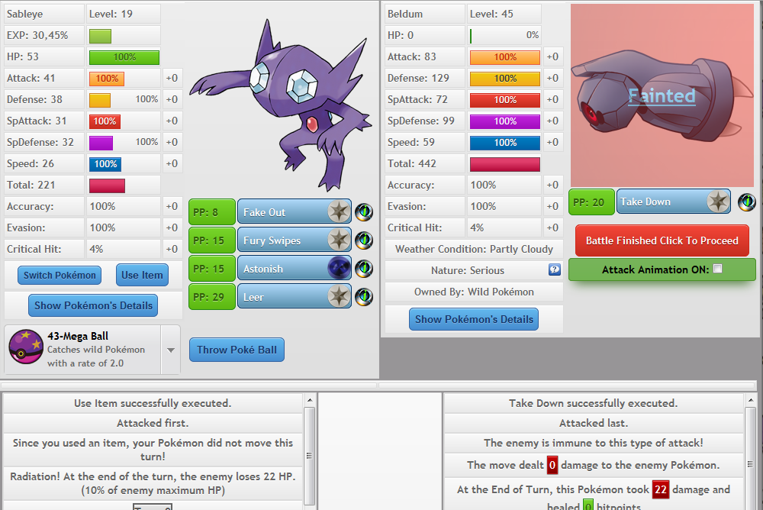Click the Fainted link on Beldum

(x=662, y=95)
